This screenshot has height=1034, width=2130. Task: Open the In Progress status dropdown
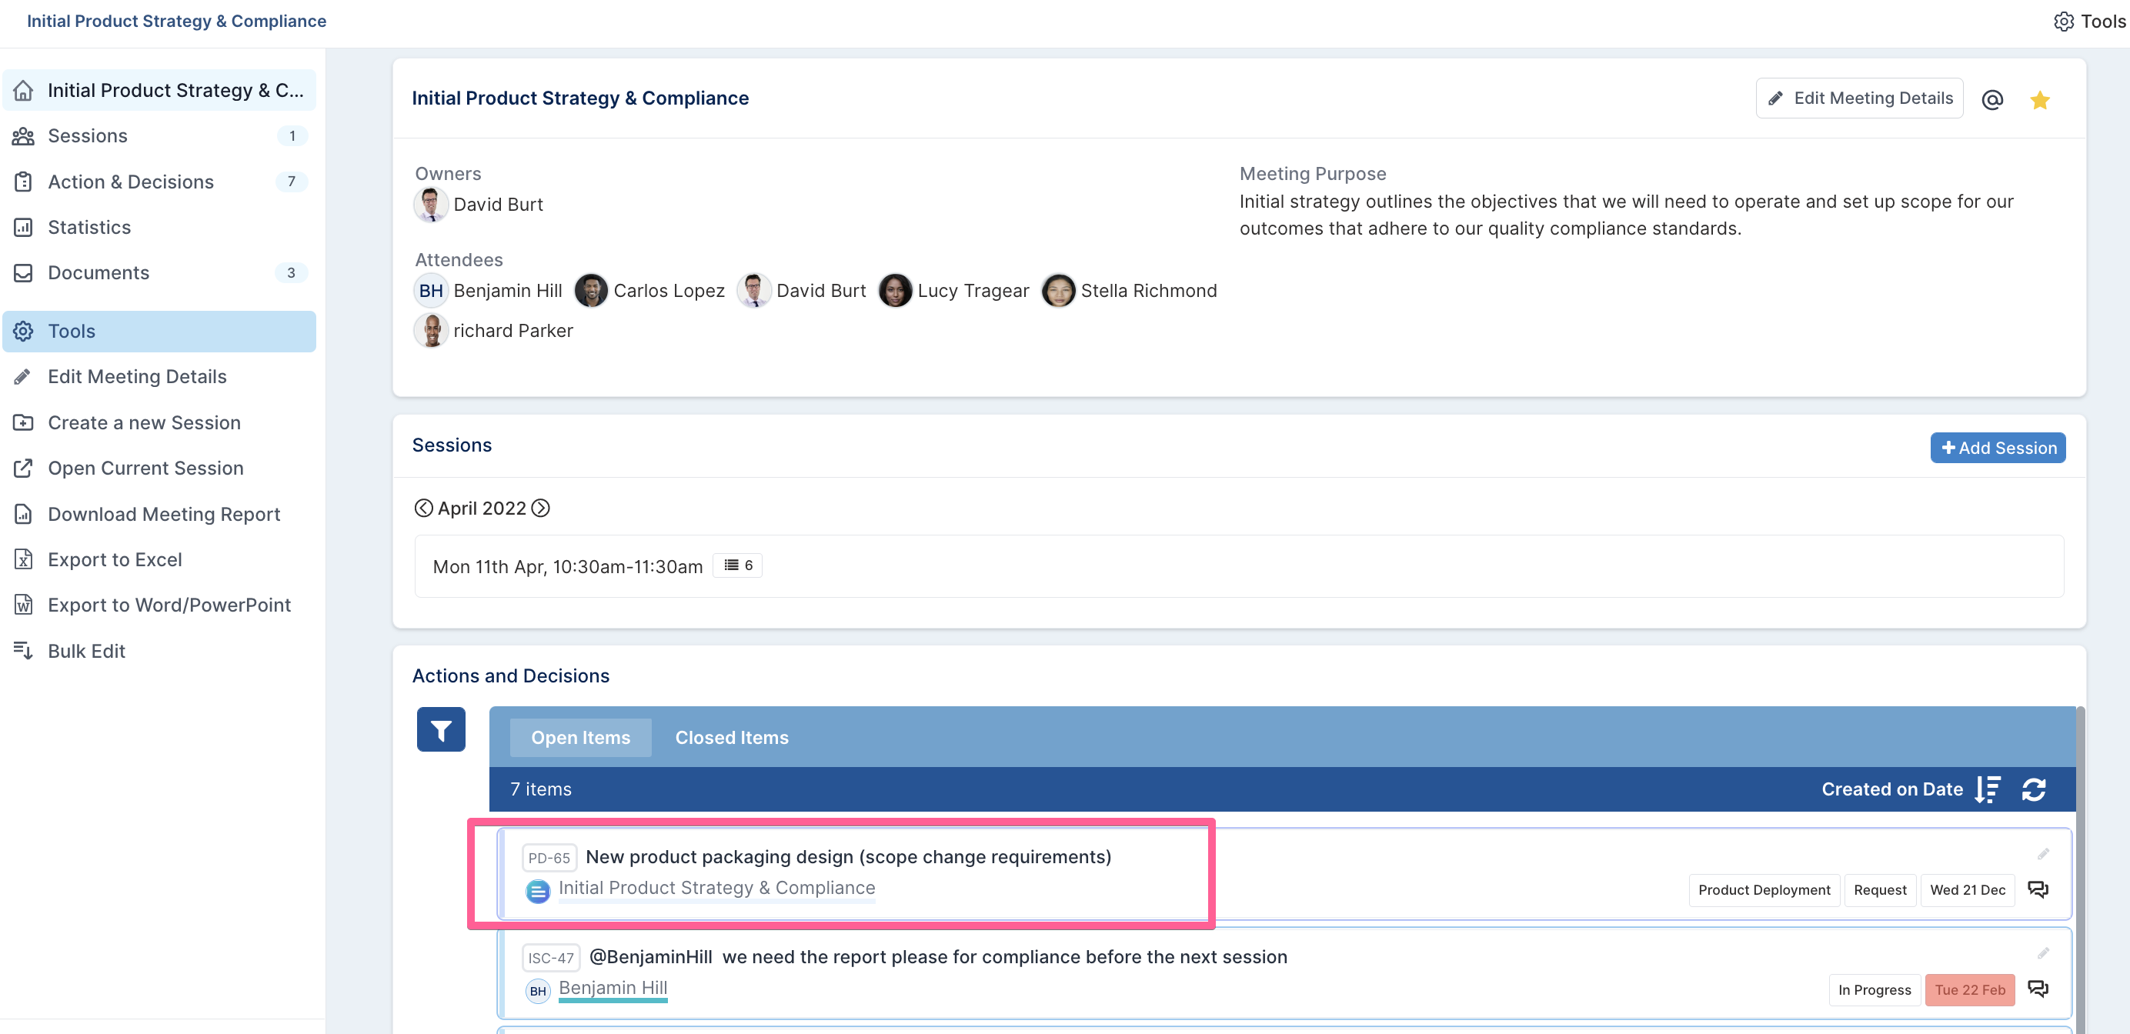1874,989
